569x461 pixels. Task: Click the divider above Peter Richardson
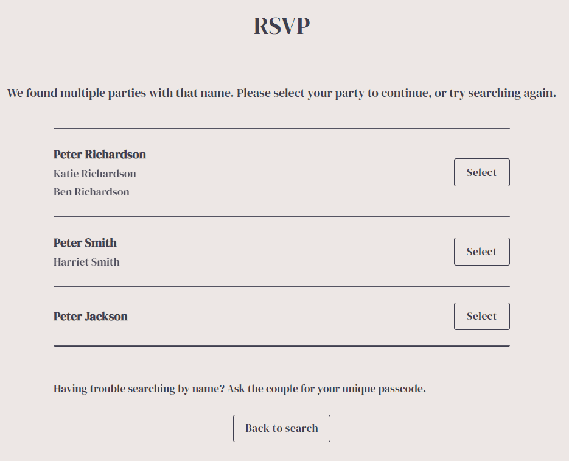tap(281, 128)
